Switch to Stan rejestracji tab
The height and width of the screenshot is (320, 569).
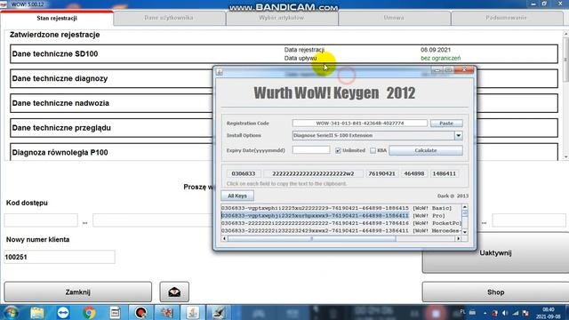57,18
